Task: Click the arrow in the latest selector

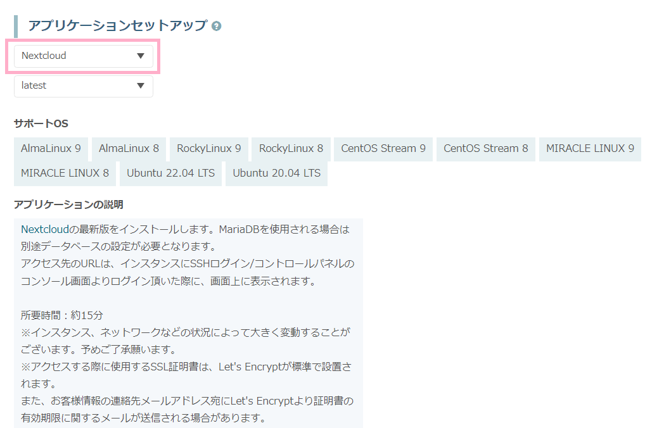Action: click(141, 85)
